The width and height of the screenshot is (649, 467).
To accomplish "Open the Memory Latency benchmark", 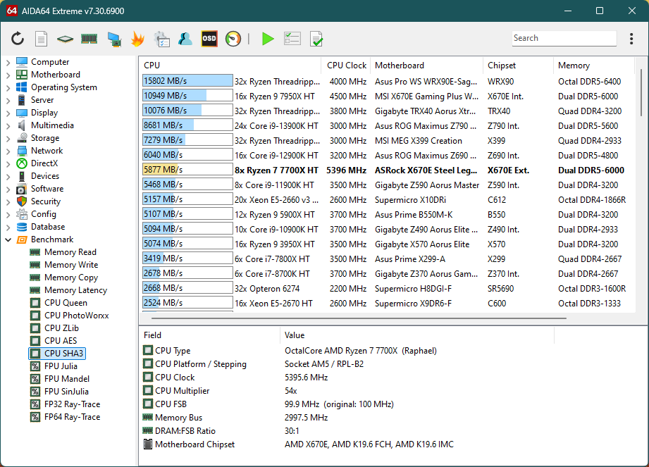I will pos(75,290).
